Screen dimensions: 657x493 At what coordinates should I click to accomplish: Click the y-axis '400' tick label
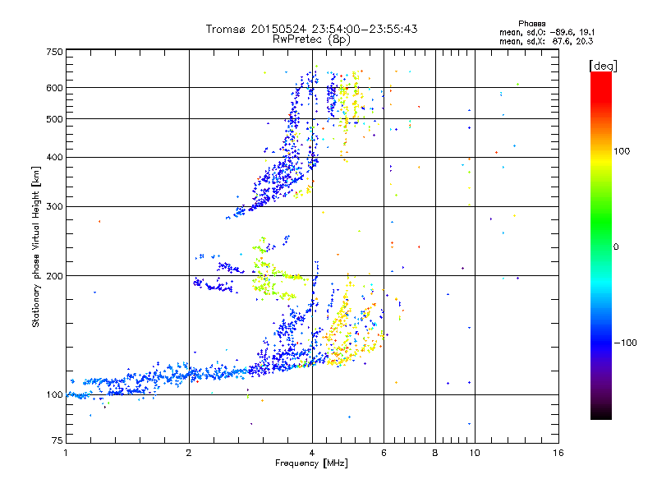click(x=54, y=158)
